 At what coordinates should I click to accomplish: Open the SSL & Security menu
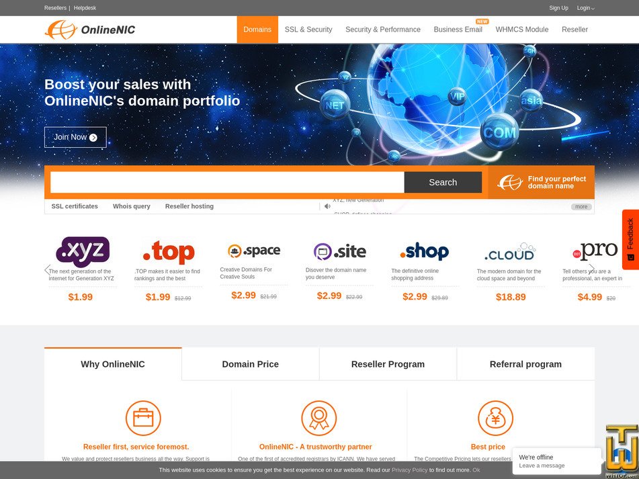pos(308,30)
